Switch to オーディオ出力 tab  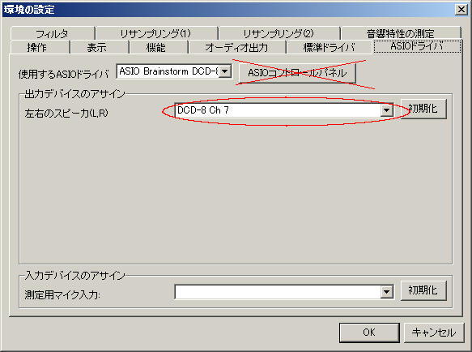pyautogui.click(x=236, y=47)
